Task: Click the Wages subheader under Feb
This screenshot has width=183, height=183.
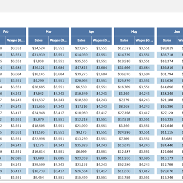Action: pos(16,41)
